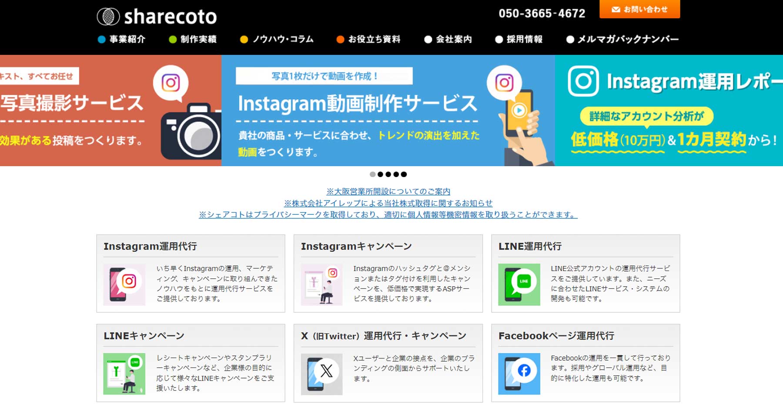Click the sharecoto wordmark text
The width and height of the screenshot is (783, 408).
tap(171, 17)
